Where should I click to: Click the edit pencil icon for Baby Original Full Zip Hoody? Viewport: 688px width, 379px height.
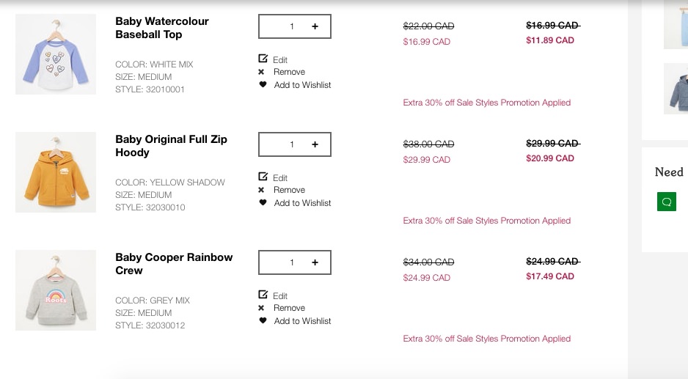pos(263,177)
